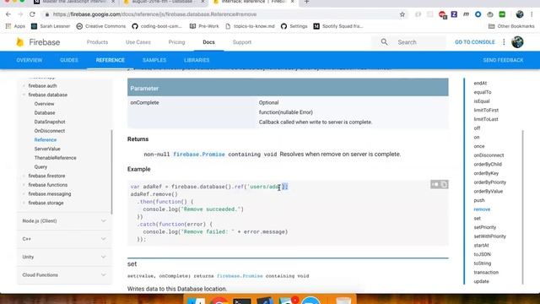
Task: Open the purple Z extension icon
Action: 454,14
